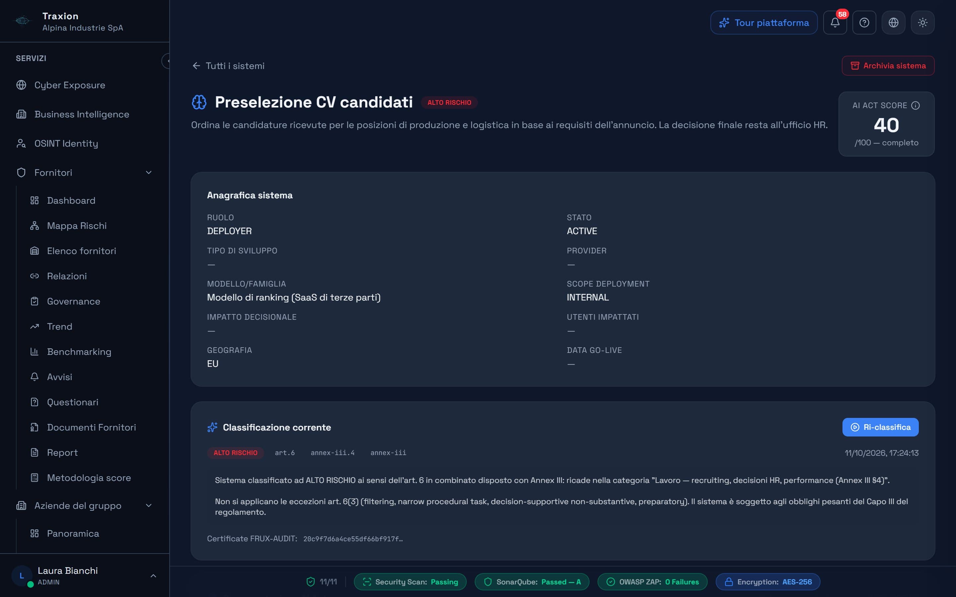956x597 pixels.
Task: Open the notifications bell with 58 badge
Action: click(x=835, y=23)
